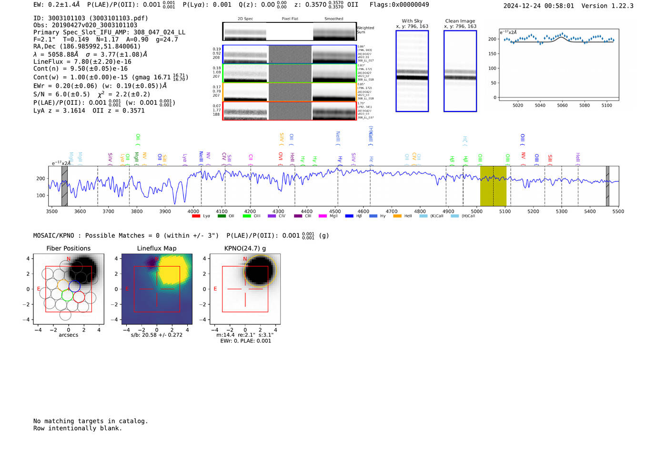667x454 pixels.
Task: Click the Obs: 20190427v020_3003101103 line
Action: [85, 25]
